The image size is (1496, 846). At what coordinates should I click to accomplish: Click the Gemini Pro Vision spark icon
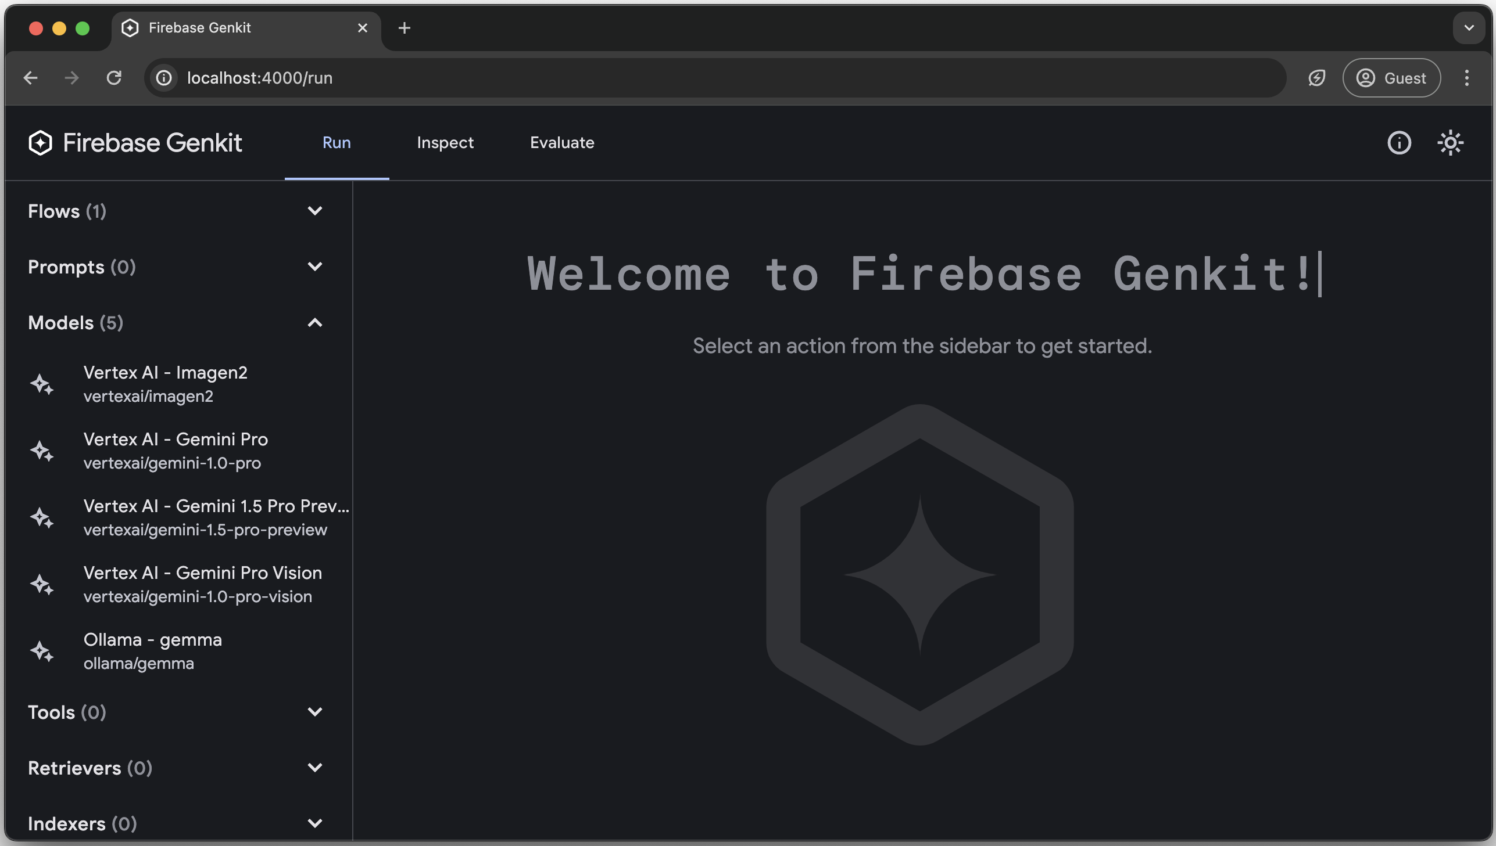point(42,584)
